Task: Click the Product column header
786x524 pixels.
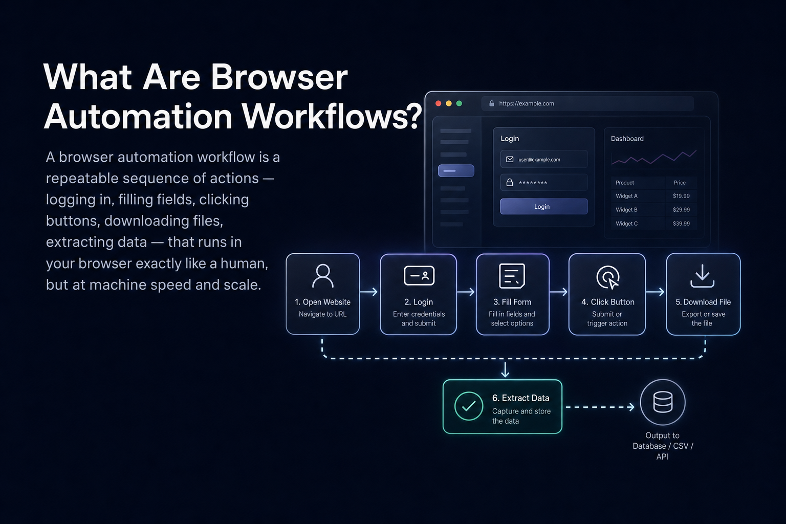Action: [x=625, y=183]
